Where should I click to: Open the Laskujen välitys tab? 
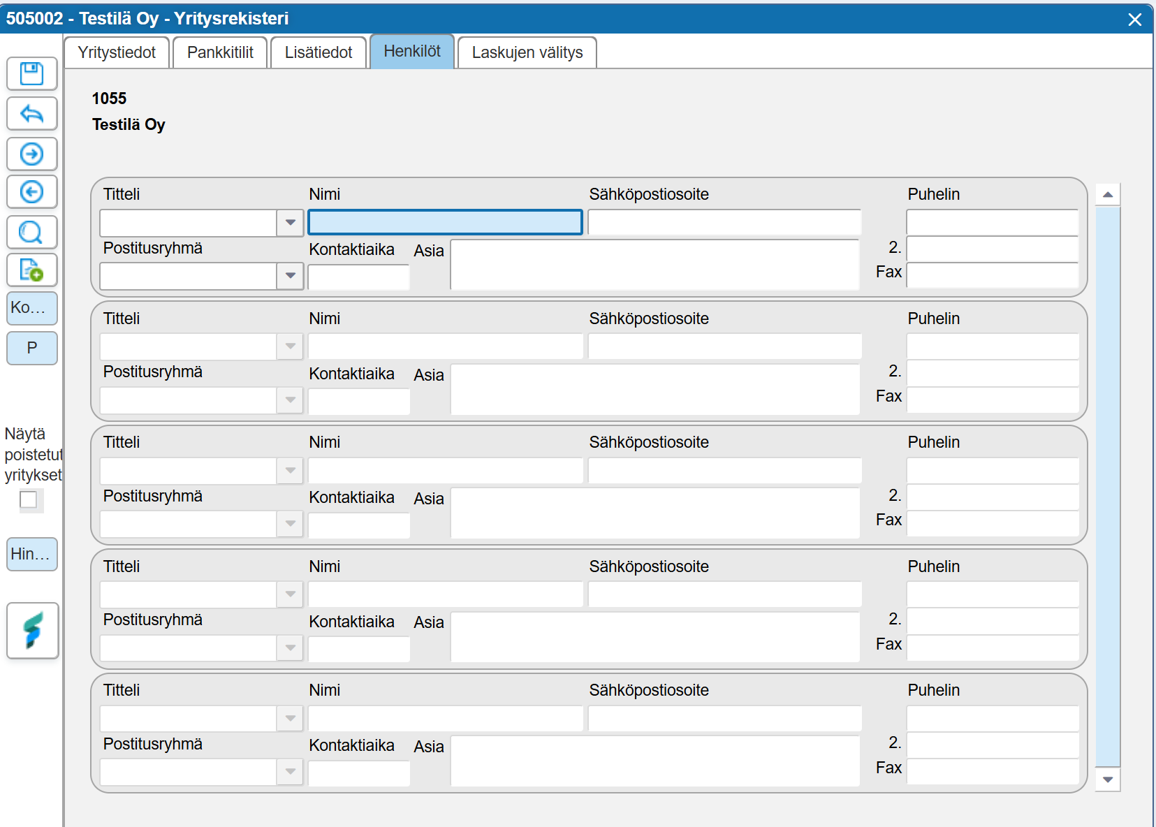tap(527, 52)
